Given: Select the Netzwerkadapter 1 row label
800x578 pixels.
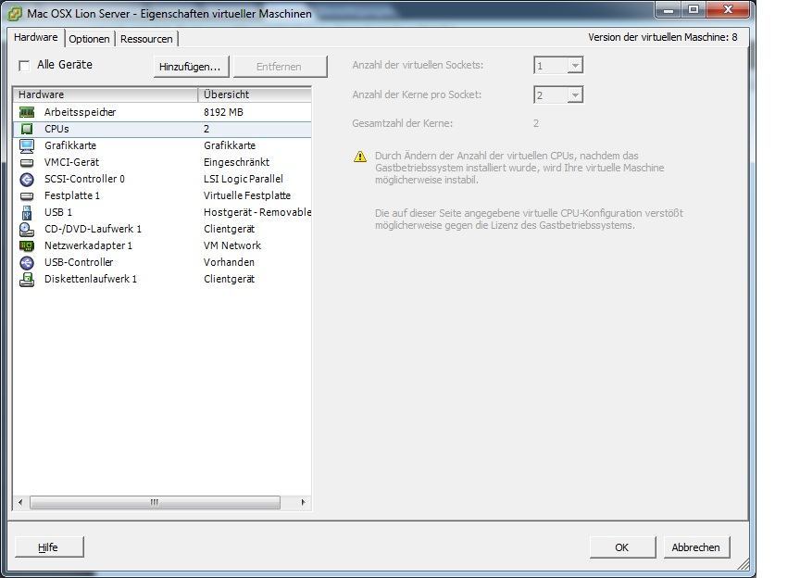Looking at the screenshot, I should tap(88, 245).
